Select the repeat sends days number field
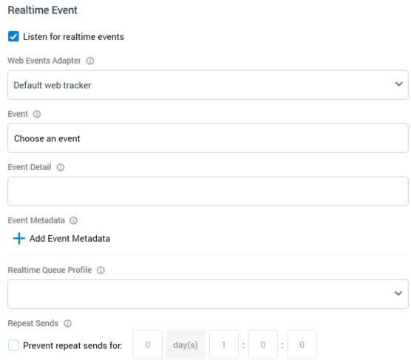The width and height of the screenshot is (411, 363). click(148, 345)
